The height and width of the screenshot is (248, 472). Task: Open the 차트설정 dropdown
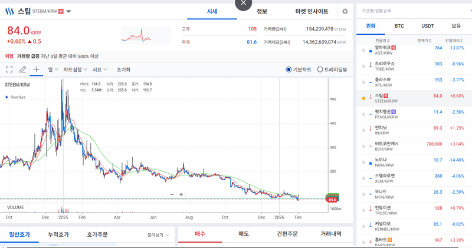click(x=74, y=69)
